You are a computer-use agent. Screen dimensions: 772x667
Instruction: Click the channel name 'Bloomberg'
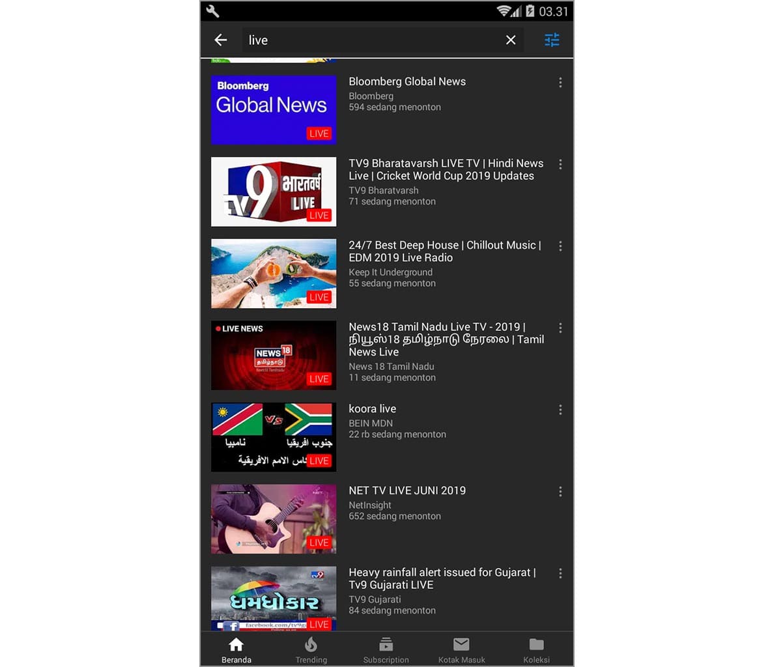click(x=371, y=96)
